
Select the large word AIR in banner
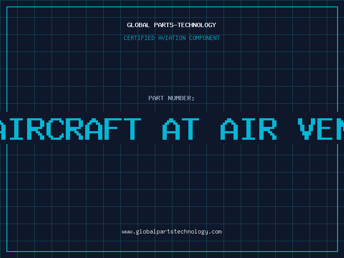pos(249,129)
